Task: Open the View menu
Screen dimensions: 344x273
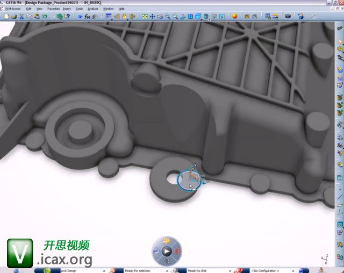Action: click(39, 9)
